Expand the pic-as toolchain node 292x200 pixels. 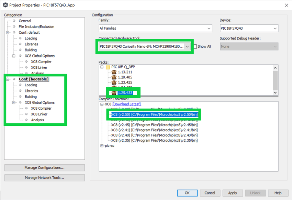pyautogui.click(x=102, y=146)
